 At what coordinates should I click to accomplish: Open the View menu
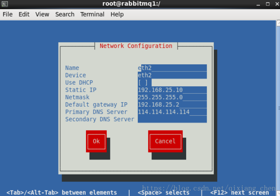pos(42,14)
